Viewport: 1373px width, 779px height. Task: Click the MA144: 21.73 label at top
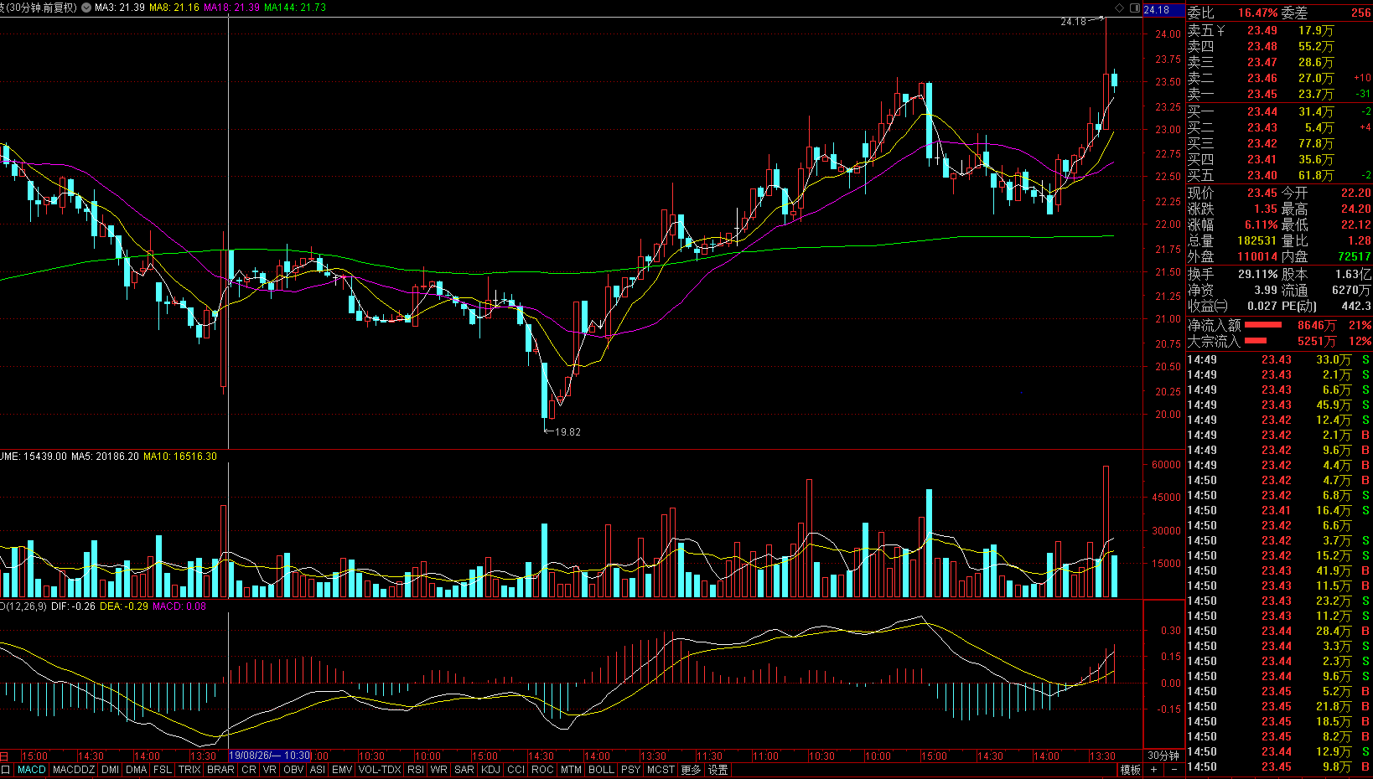pyautogui.click(x=295, y=8)
